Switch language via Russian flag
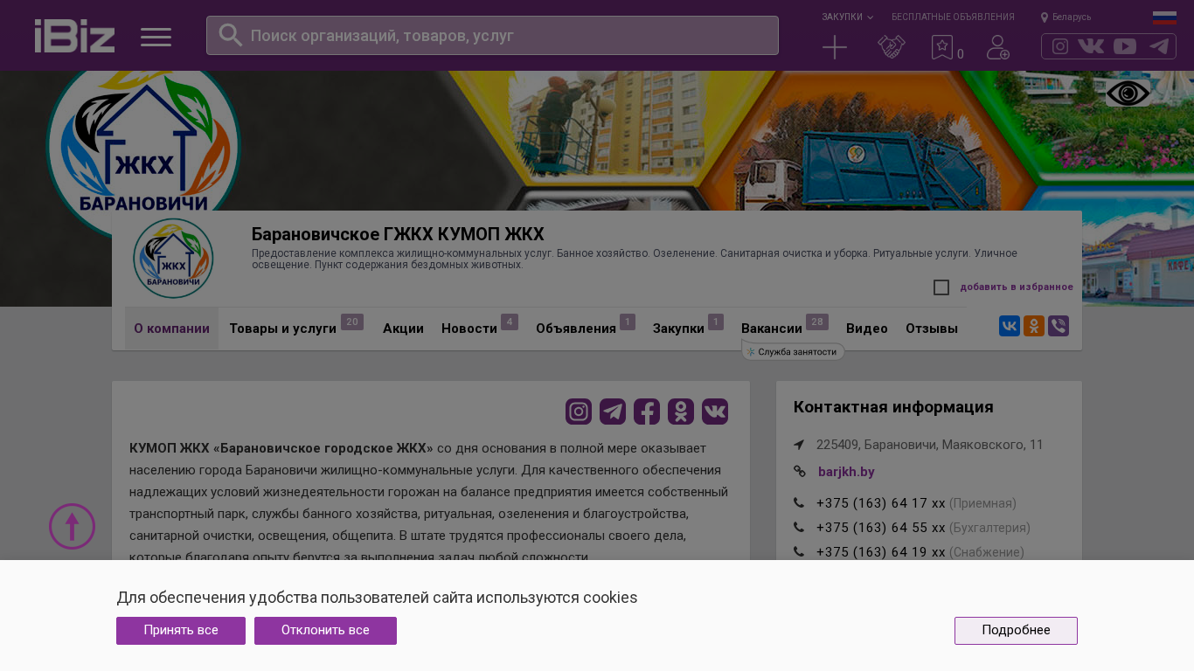Viewport: 1194px width, 671px height. coord(1164,17)
